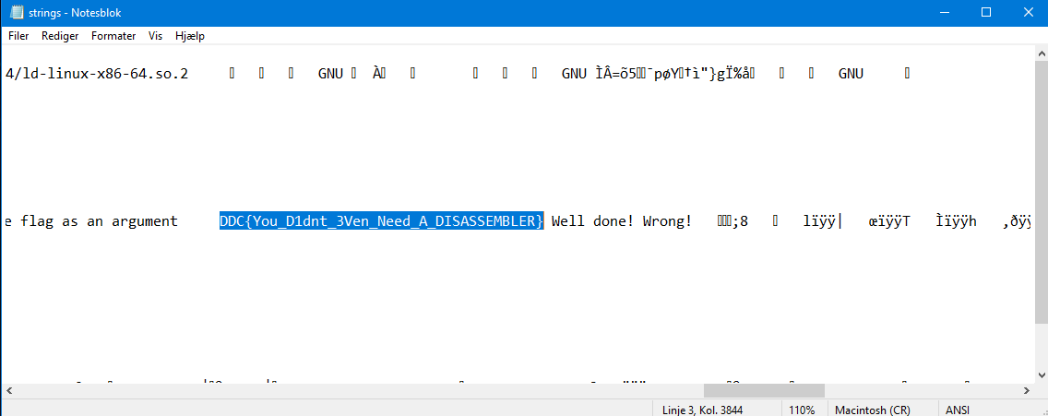
Task: Click the horizontal scrollbar left arrow
Action: [7, 390]
